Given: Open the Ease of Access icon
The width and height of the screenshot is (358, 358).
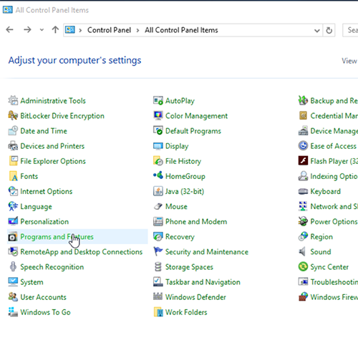Looking at the screenshot, I should point(303,145).
